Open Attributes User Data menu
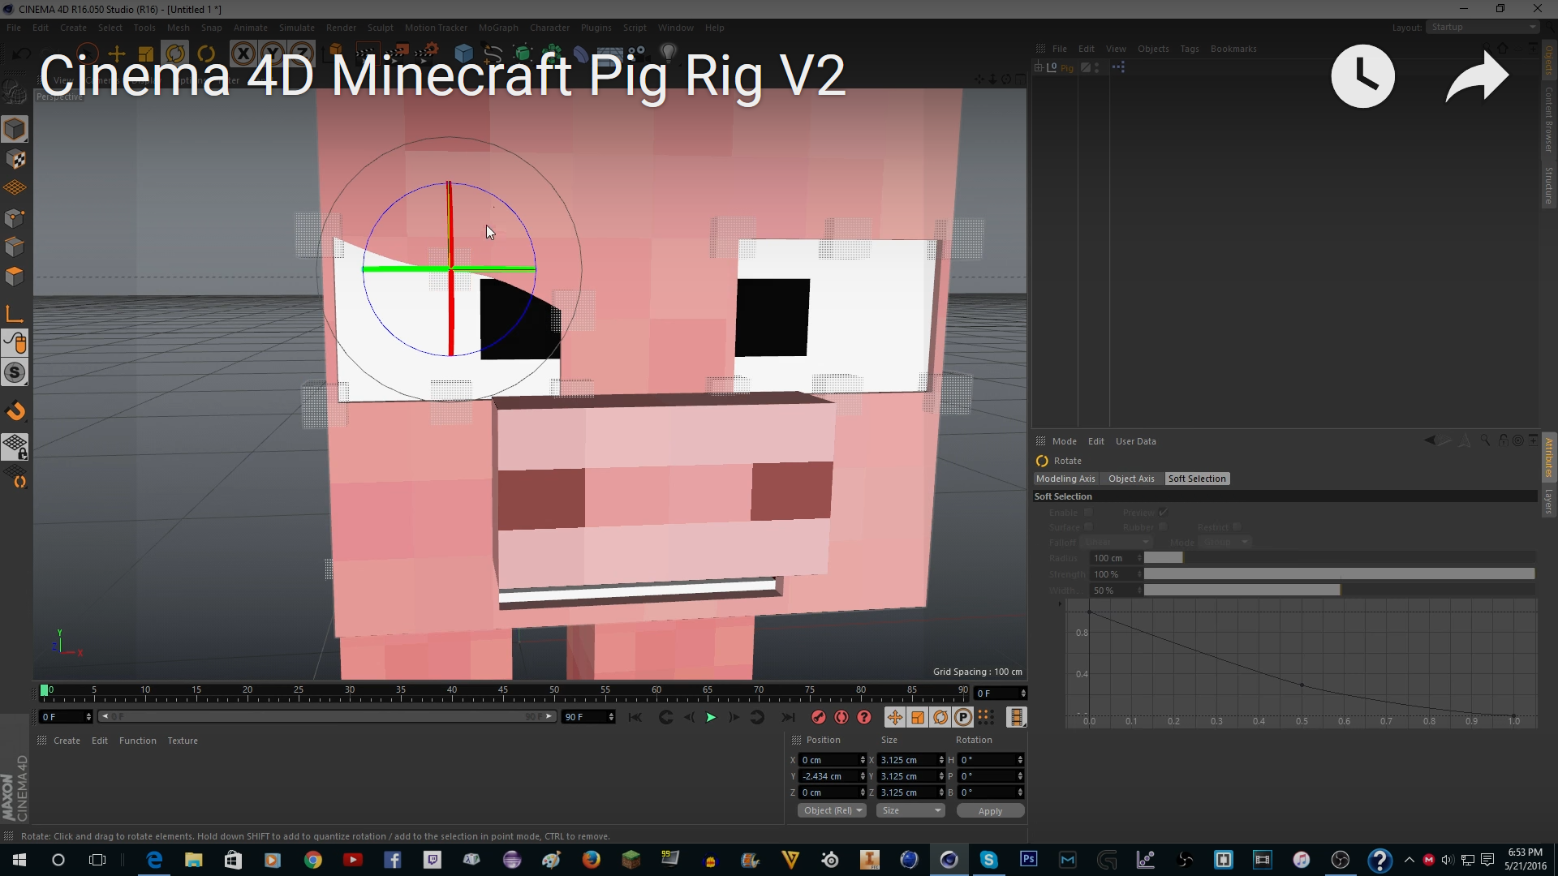Viewport: 1558px width, 876px height. click(x=1135, y=441)
